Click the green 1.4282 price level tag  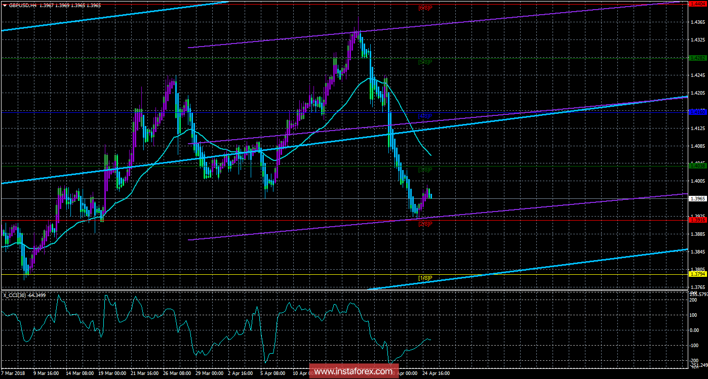pyautogui.click(x=698, y=58)
